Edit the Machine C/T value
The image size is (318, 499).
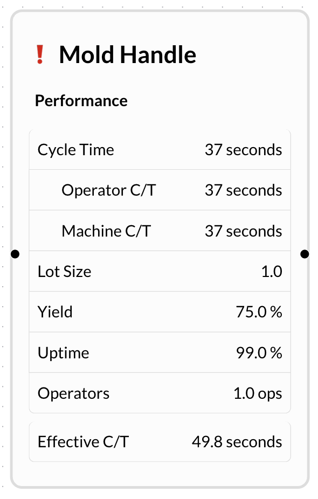[243, 231]
